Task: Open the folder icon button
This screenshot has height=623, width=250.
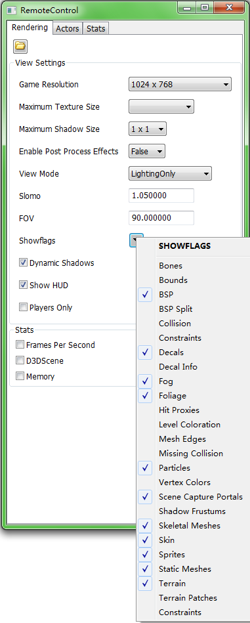Action: coord(20,47)
